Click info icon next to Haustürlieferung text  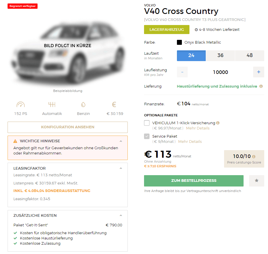pyautogui.click(x=261, y=86)
